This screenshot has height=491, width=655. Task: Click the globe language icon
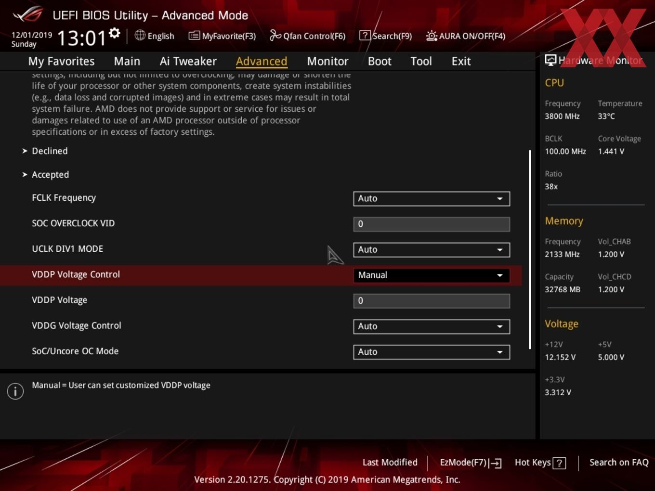point(140,35)
